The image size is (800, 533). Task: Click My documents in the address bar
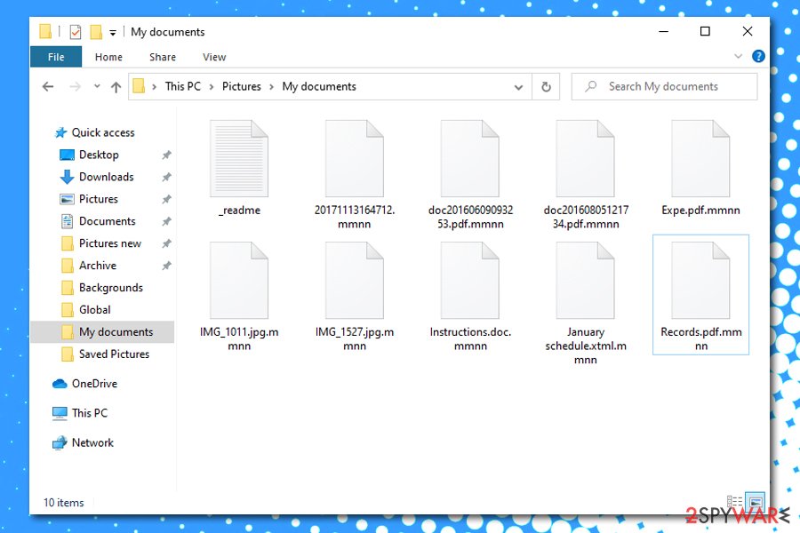coord(319,86)
